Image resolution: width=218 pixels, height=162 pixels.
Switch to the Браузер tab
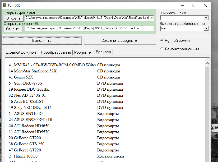(103, 52)
